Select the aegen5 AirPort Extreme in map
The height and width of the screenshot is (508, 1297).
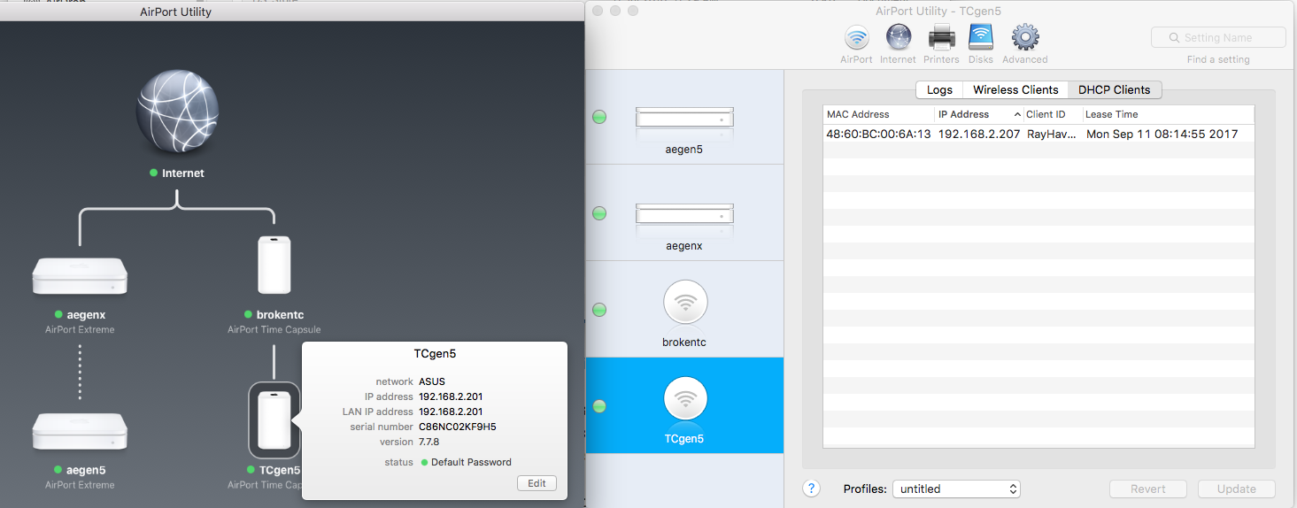pyautogui.click(x=80, y=431)
